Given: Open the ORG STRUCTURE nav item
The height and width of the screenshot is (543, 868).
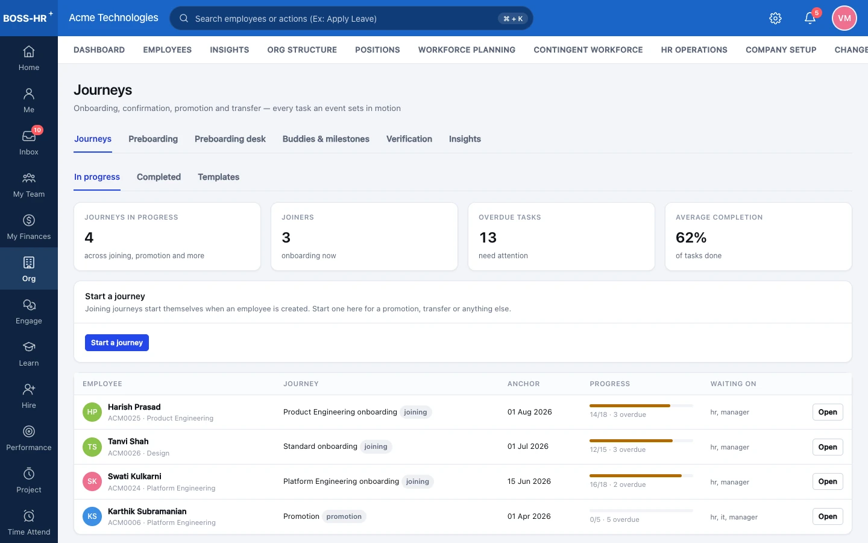Looking at the screenshot, I should (x=302, y=49).
